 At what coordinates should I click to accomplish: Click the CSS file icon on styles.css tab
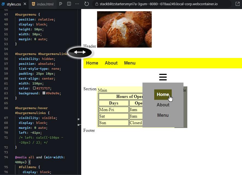pos(3,4)
